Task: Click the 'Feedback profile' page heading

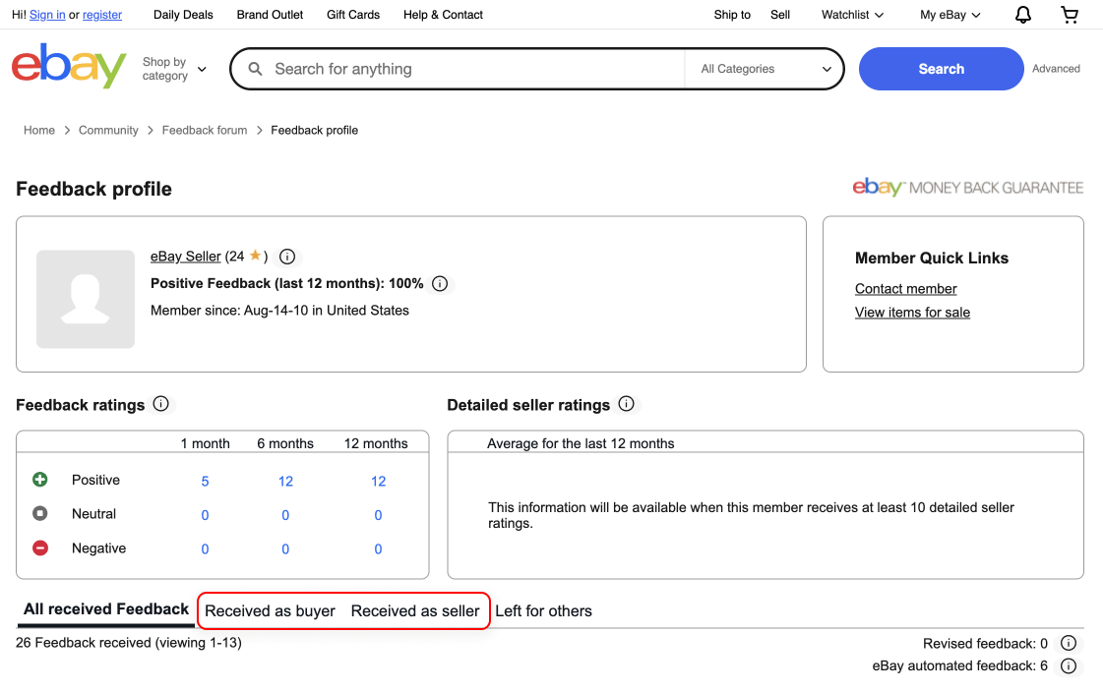Action: coord(93,189)
